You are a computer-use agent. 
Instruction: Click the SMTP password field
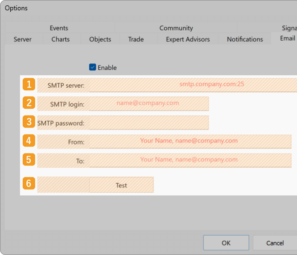coord(149,123)
